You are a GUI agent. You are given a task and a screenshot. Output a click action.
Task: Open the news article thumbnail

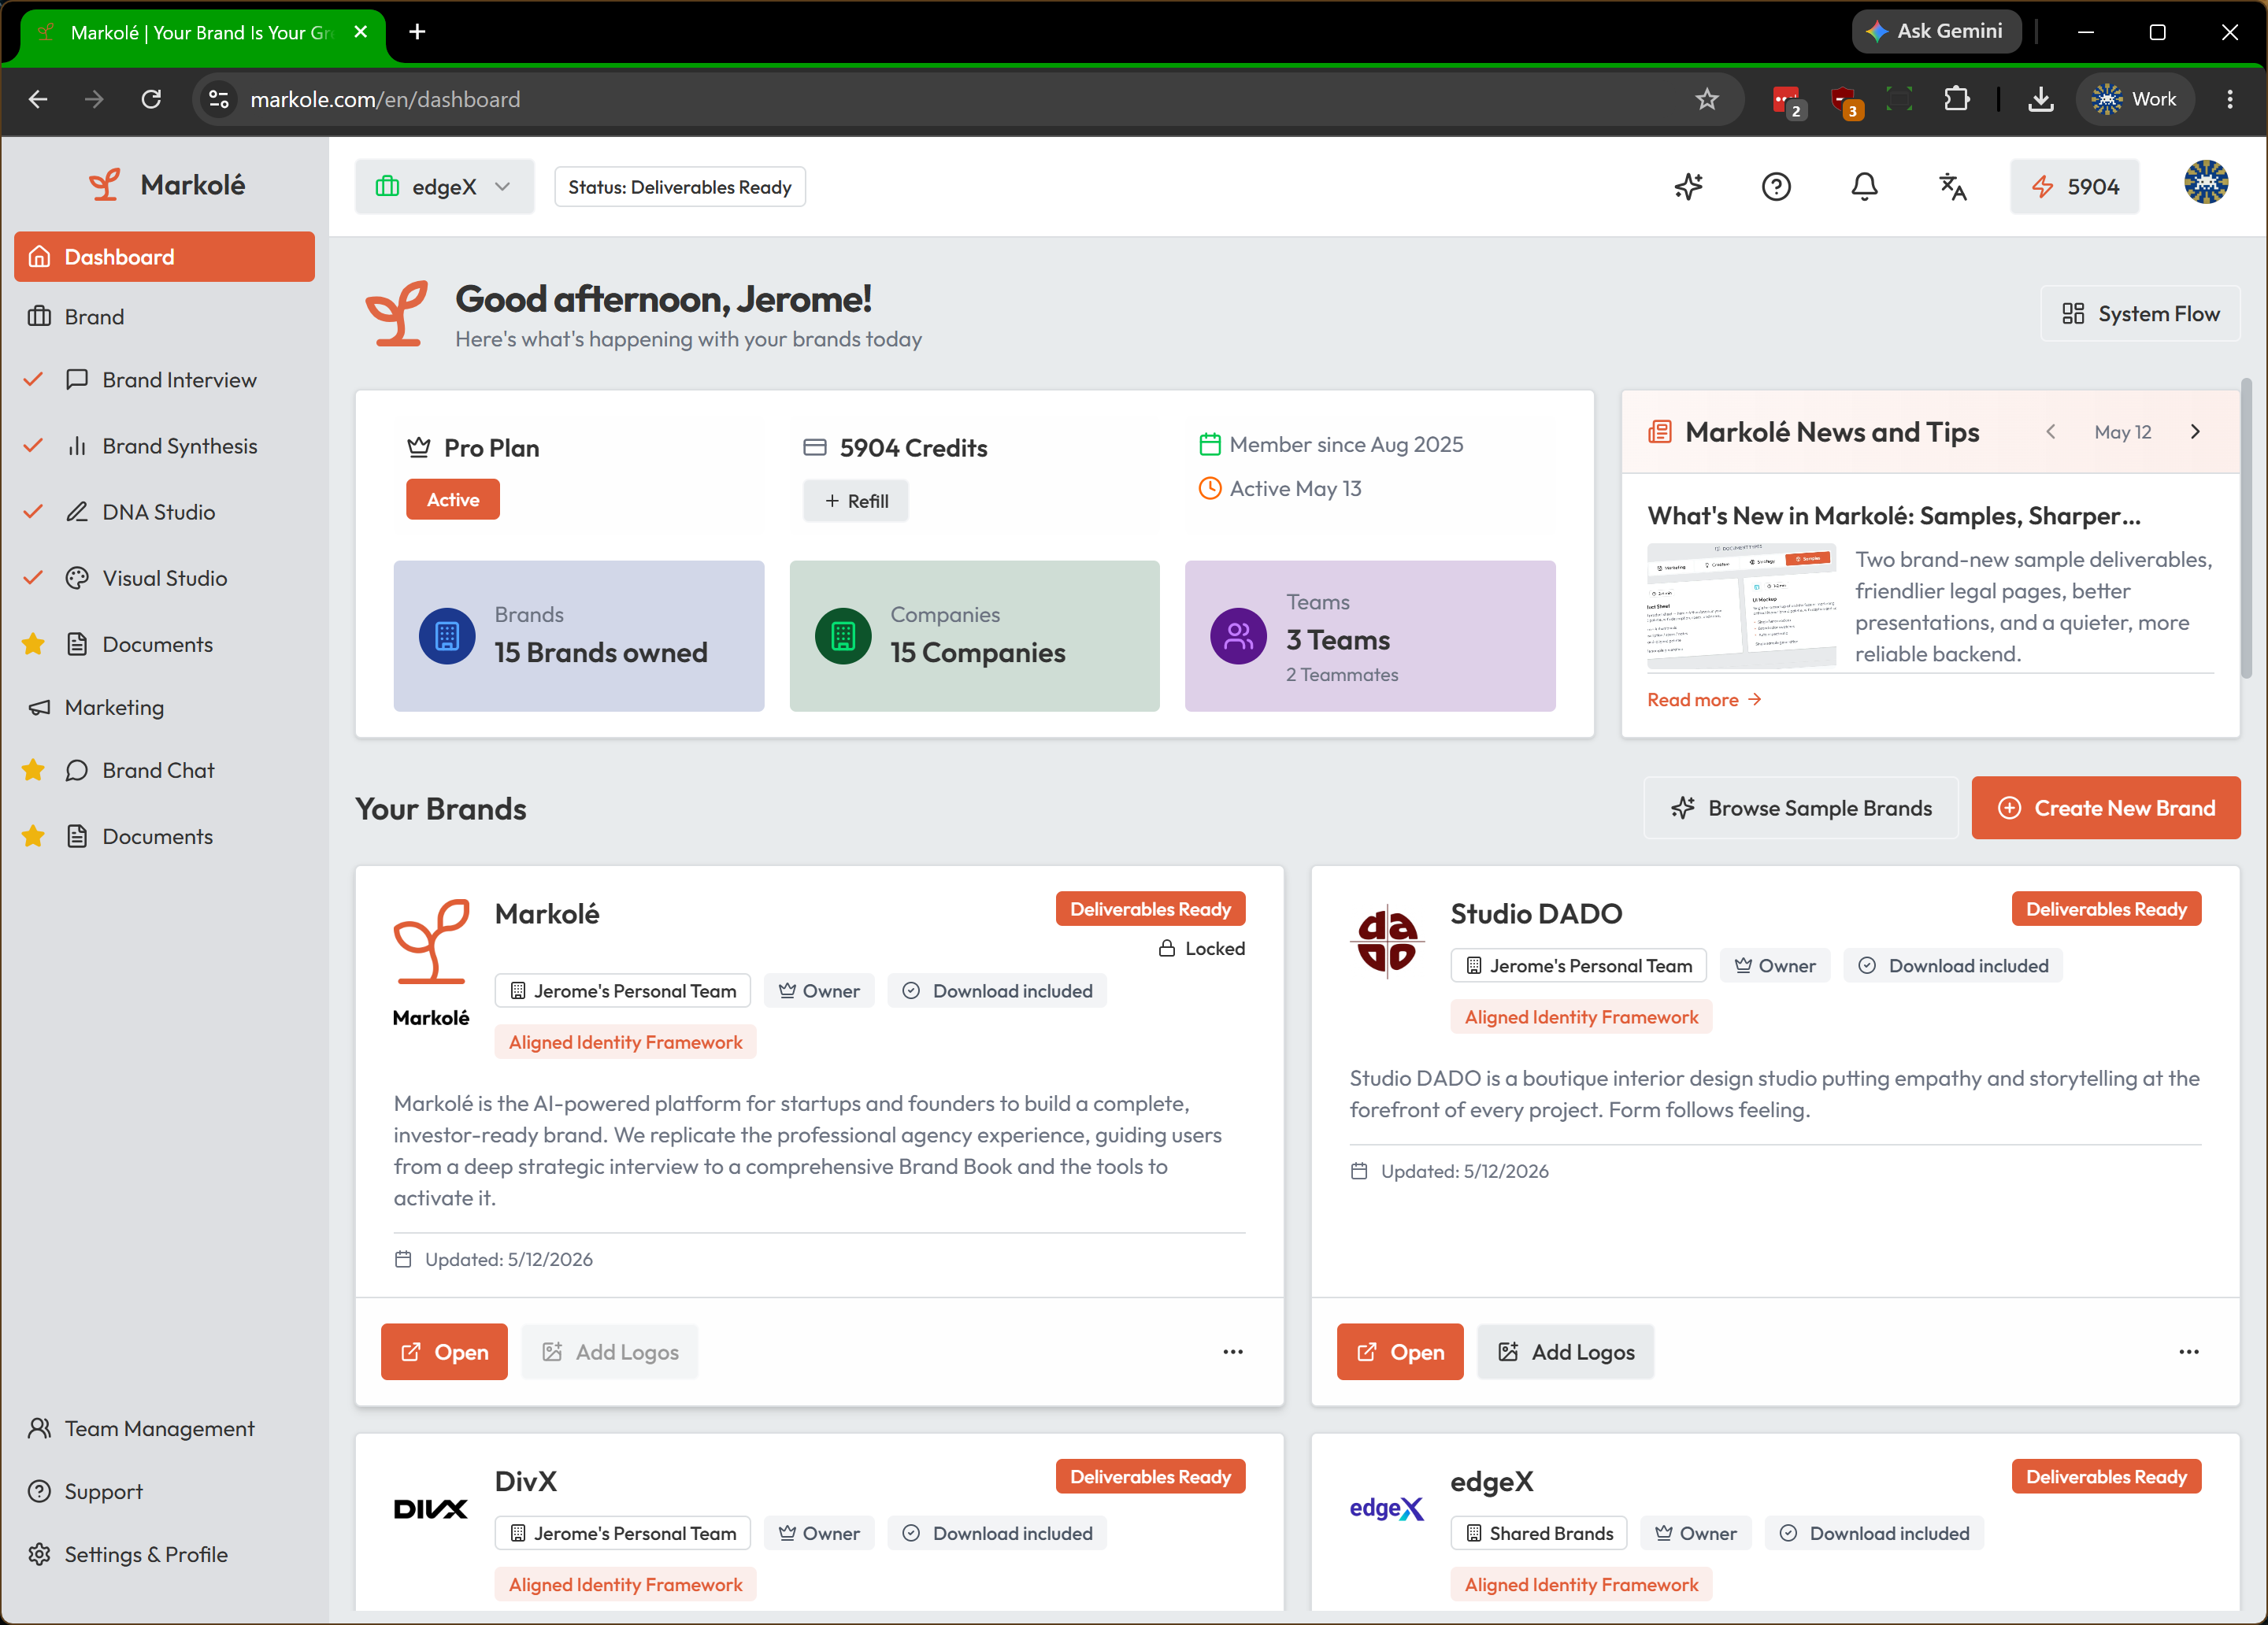pyautogui.click(x=1741, y=606)
